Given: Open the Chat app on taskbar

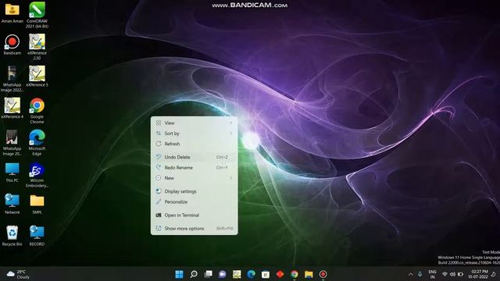Looking at the screenshot, I should (222, 274).
